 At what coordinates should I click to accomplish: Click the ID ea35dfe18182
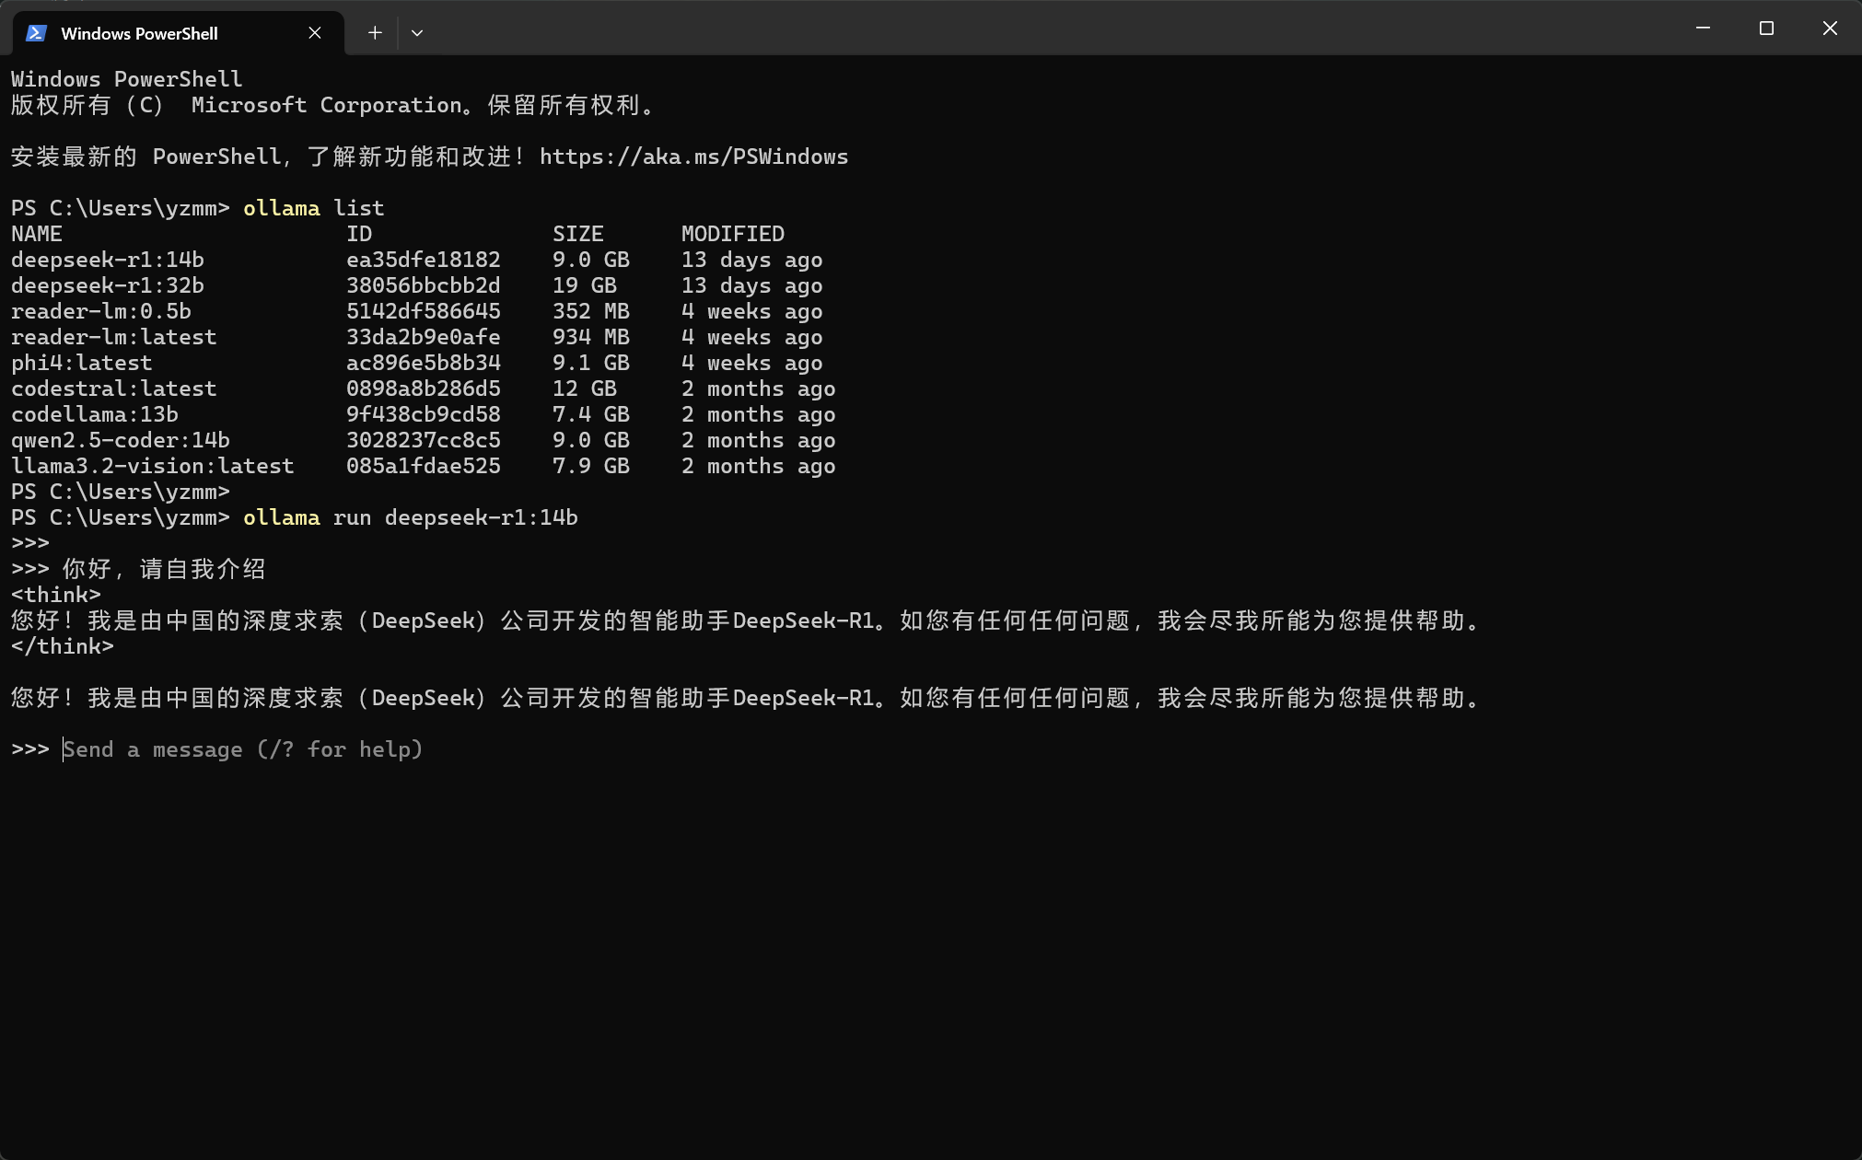[424, 260]
